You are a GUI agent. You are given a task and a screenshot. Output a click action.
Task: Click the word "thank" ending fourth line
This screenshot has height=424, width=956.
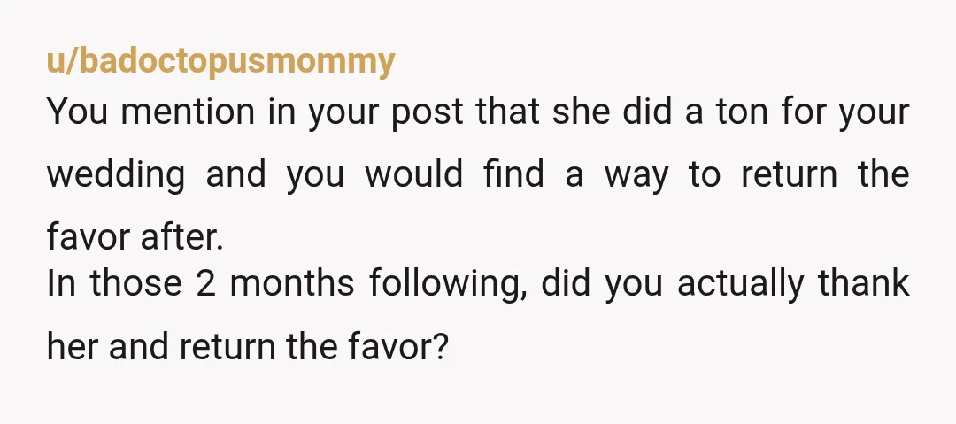[x=864, y=283]
